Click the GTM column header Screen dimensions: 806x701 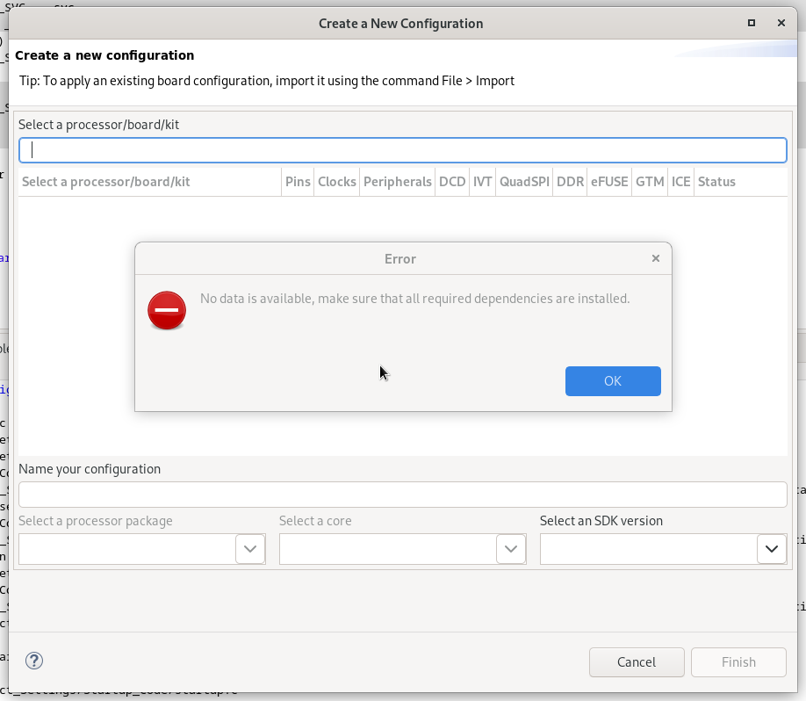pyautogui.click(x=650, y=182)
